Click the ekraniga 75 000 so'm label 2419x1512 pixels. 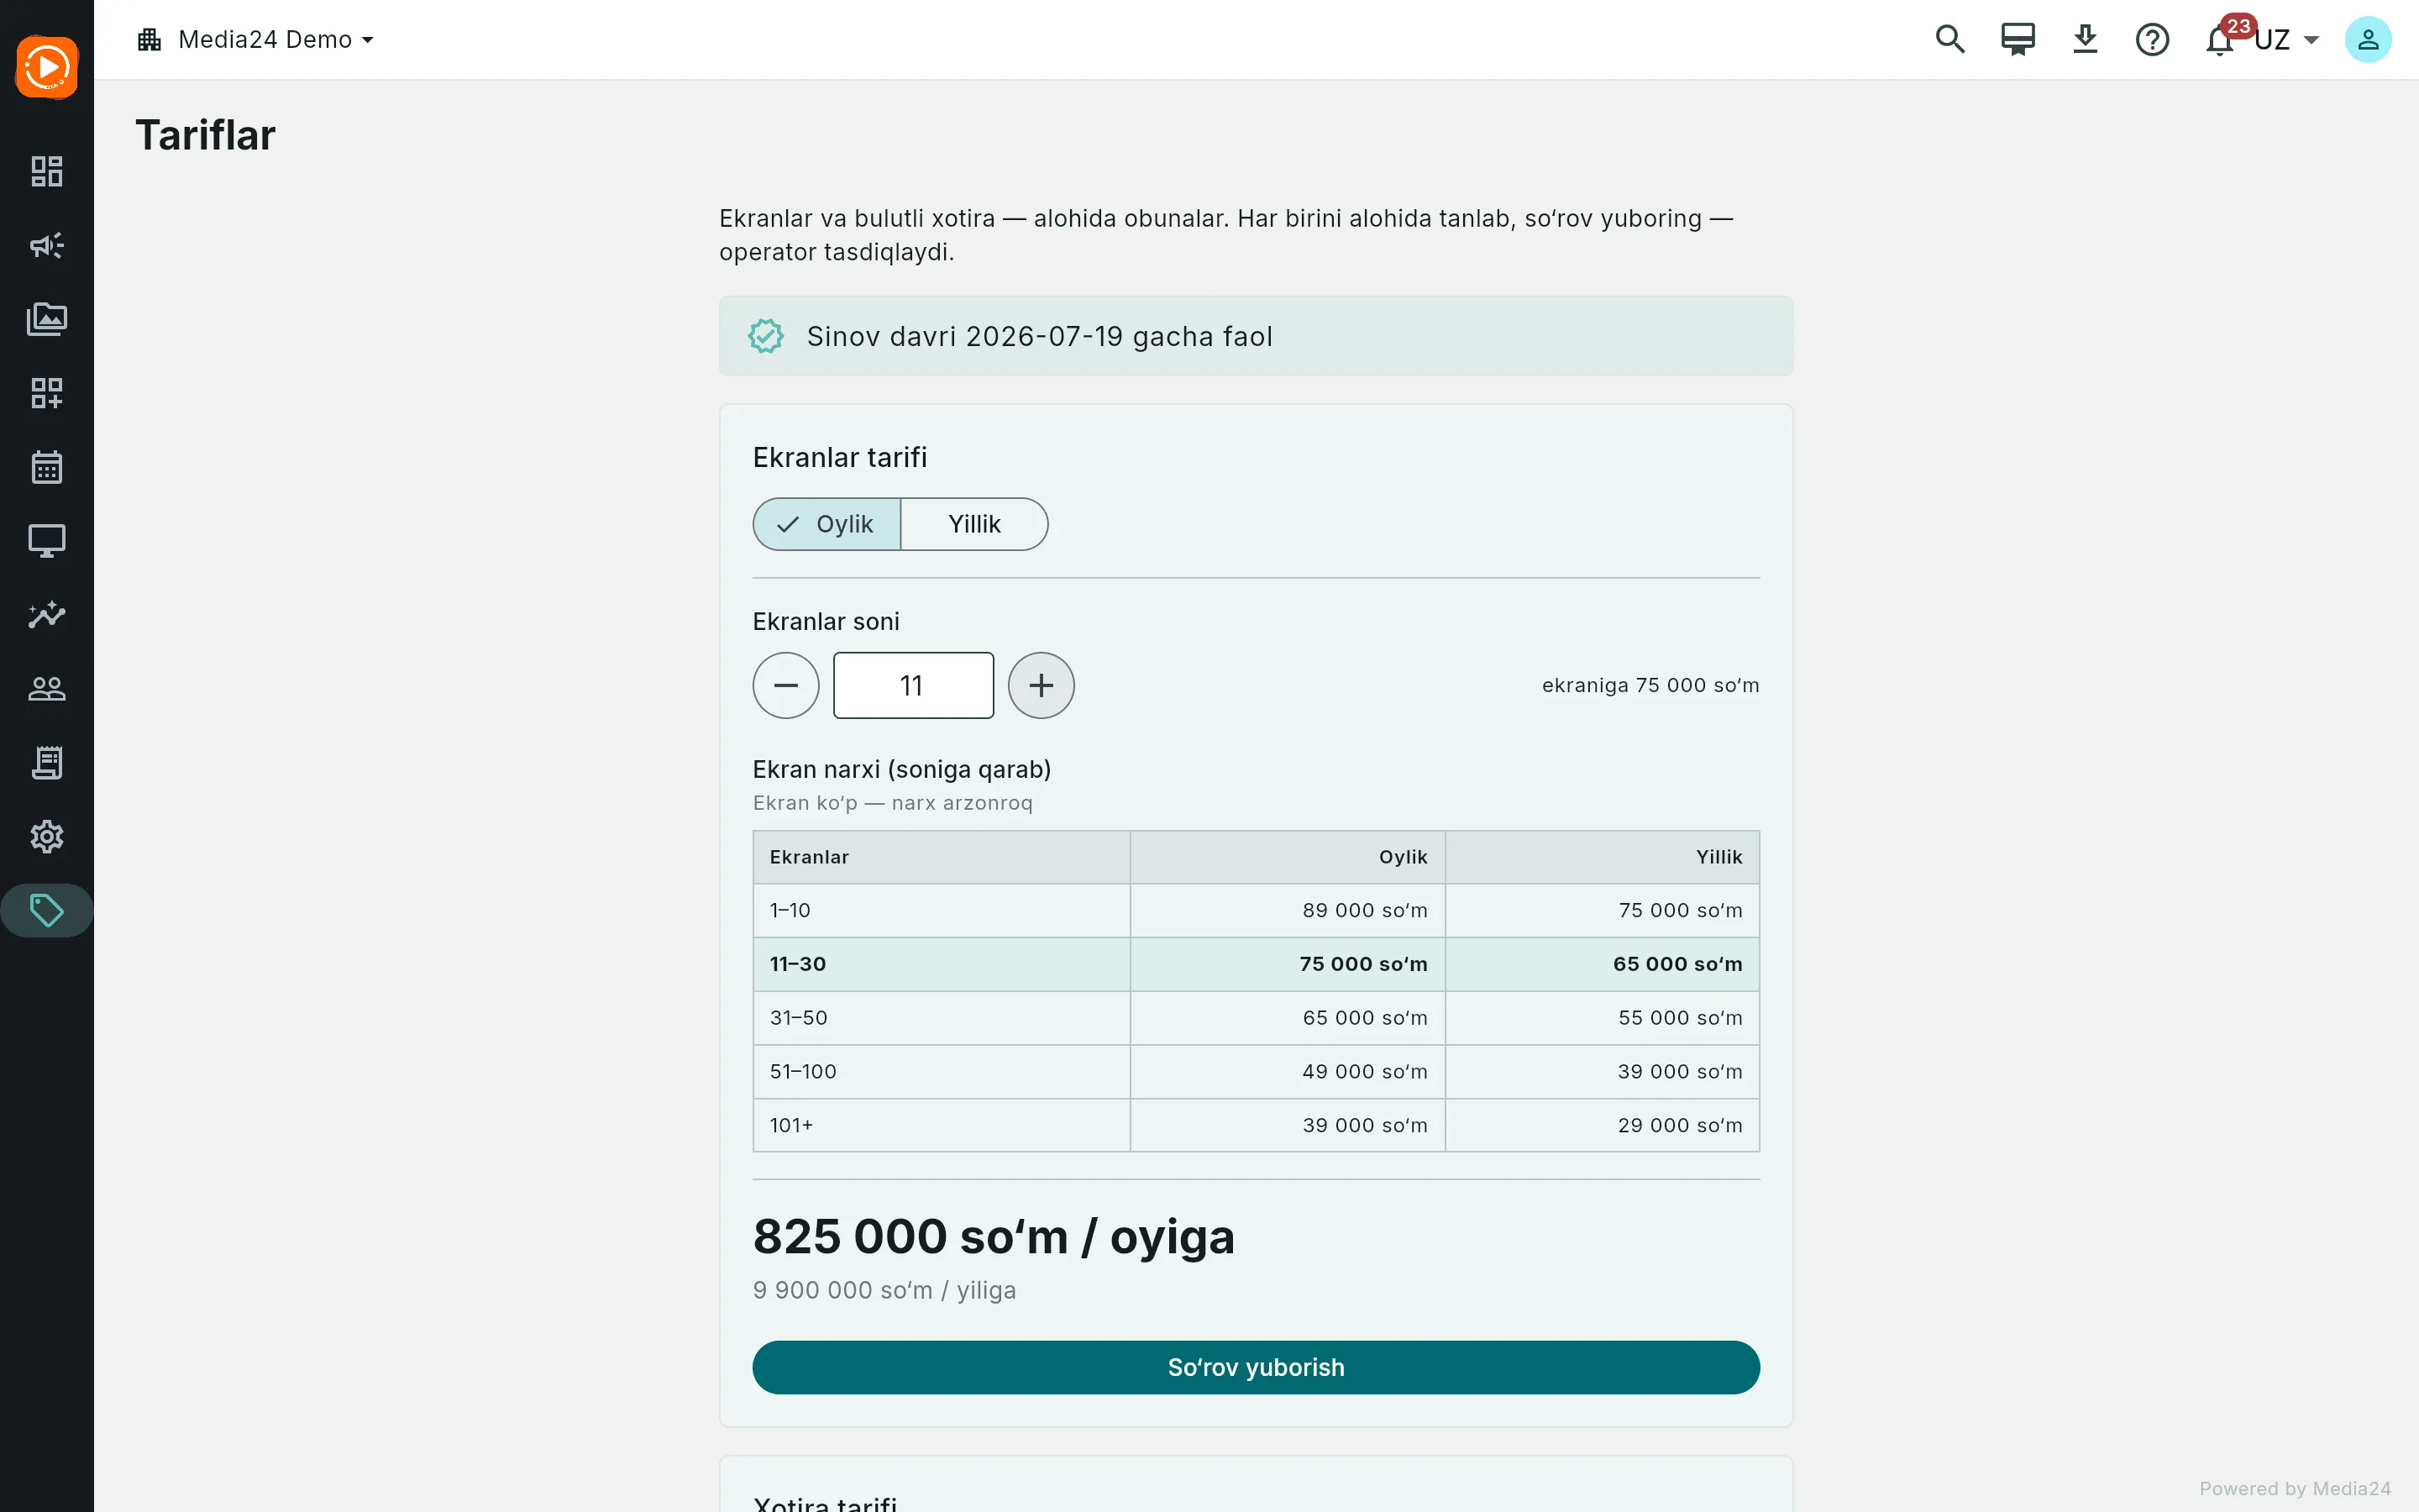[x=1650, y=685]
